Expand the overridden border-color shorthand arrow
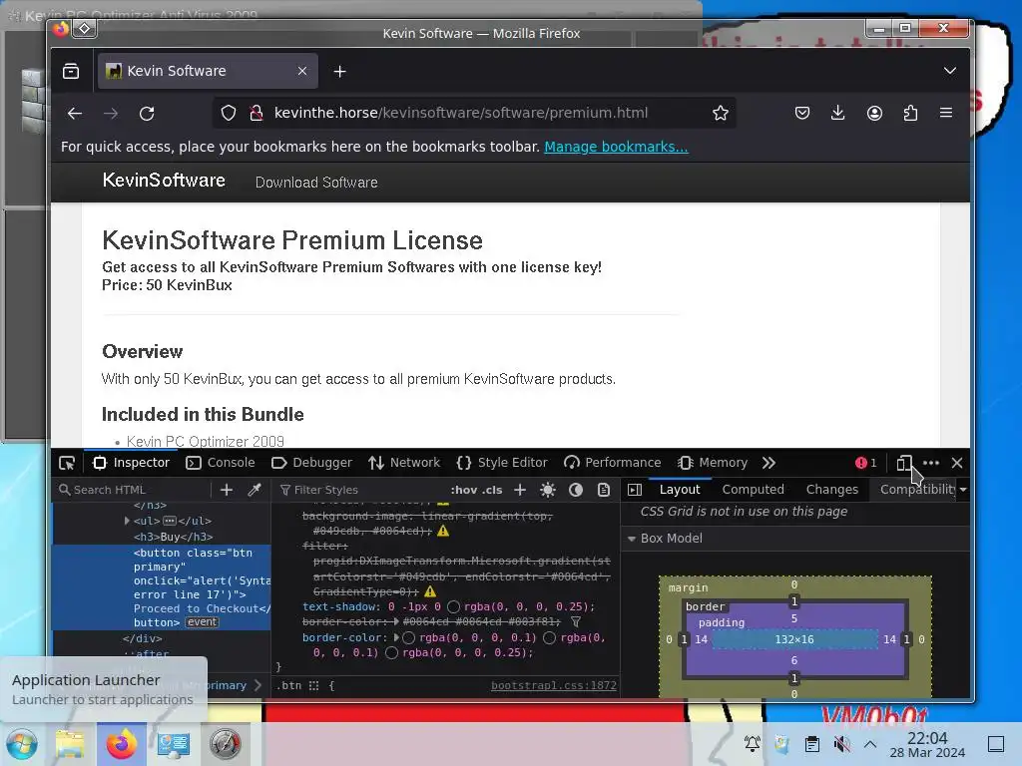 pyautogui.click(x=397, y=622)
